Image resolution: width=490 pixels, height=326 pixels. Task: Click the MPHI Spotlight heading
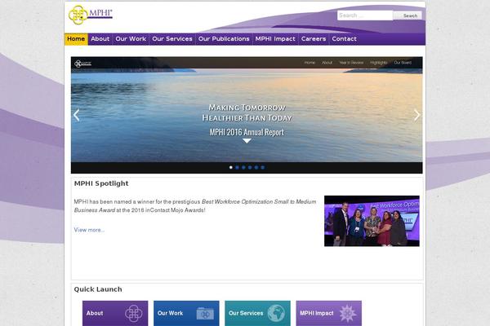(x=101, y=183)
